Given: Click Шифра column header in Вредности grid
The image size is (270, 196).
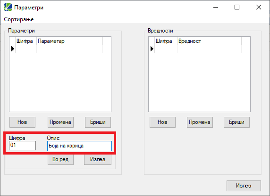Looking at the screenshot, I should pos(166,41).
